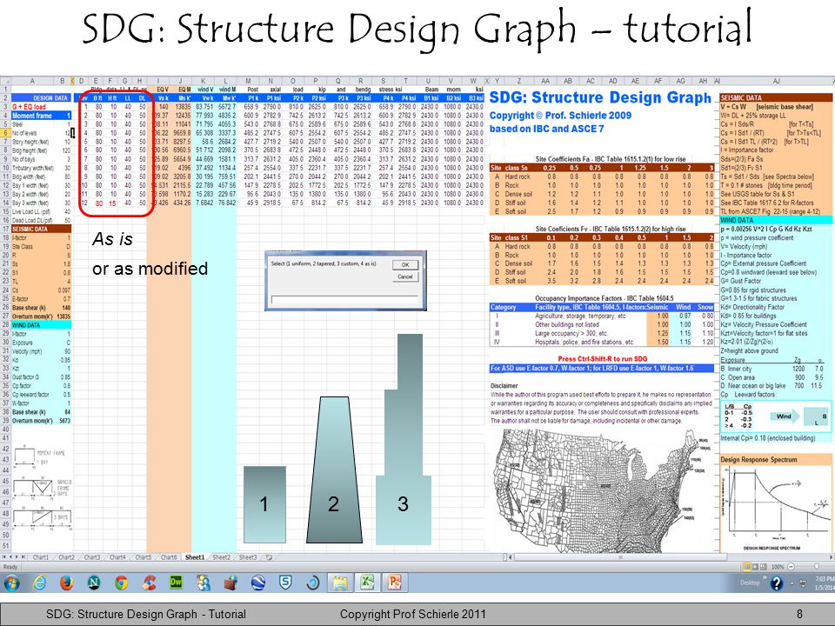835x626 pixels.
Task: Click the help question-mark tray icon
Action: coord(776,583)
